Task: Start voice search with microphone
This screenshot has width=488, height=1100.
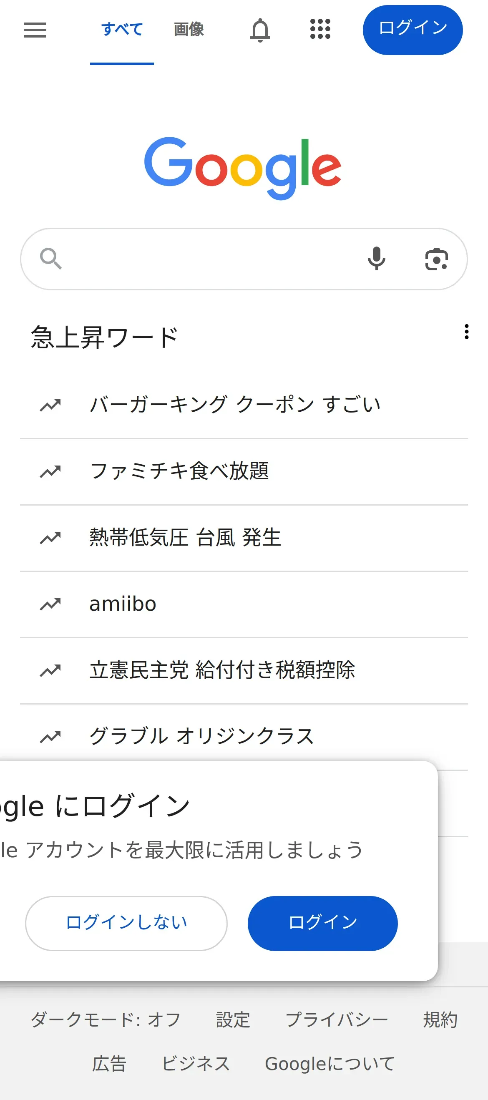Action: (377, 259)
